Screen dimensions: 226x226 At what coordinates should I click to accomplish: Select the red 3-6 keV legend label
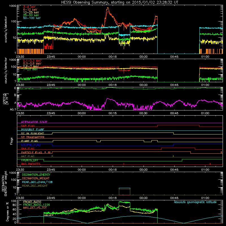[x=29, y=7]
